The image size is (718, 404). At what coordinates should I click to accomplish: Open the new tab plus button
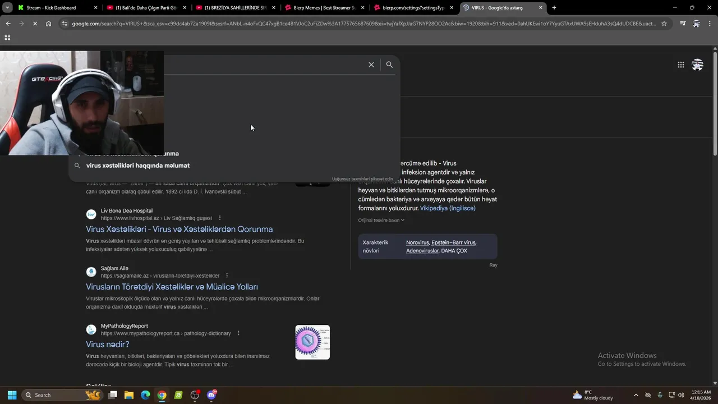[554, 7]
